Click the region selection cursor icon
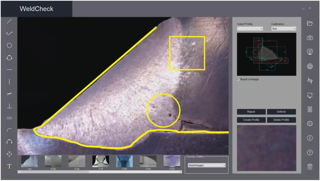The image size is (321, 181). (x=310, y=95)
